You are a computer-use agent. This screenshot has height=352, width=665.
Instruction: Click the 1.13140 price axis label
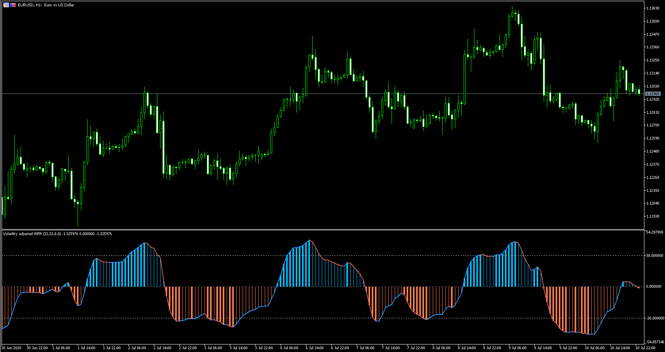pos(653,73)
